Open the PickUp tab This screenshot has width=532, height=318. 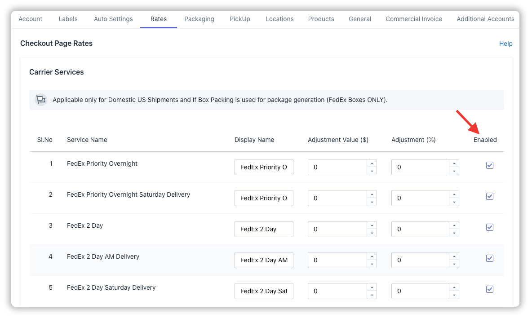click(240, 19)
